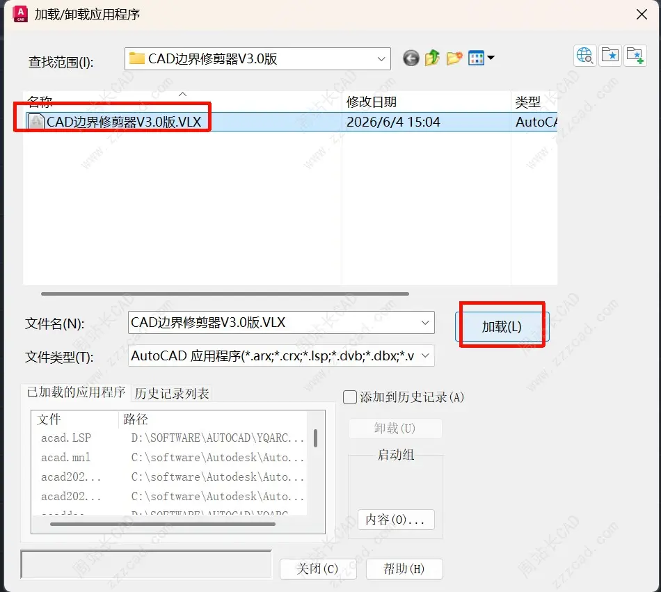Click the loaded applications vertical scrollbar

point(316,438)
